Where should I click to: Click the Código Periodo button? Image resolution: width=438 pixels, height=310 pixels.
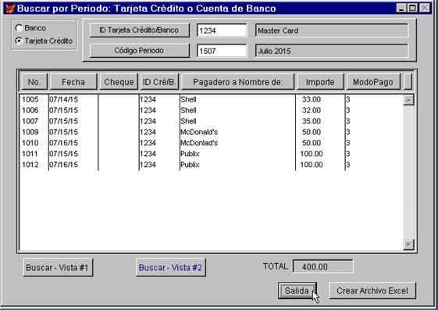[x=140, y=51]
